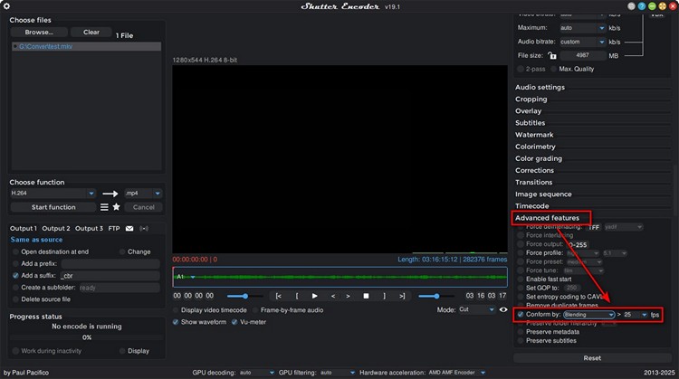Image resolution: width=679 pixels, height=379 pixels.
Task: Enable Create a subfolder option
Action: pos(16,288)
